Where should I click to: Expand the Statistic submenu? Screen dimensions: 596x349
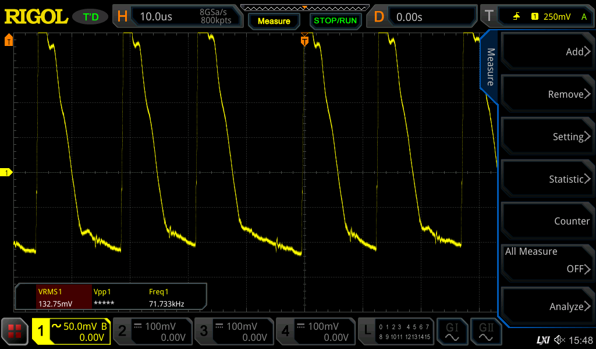pos(547,179)
